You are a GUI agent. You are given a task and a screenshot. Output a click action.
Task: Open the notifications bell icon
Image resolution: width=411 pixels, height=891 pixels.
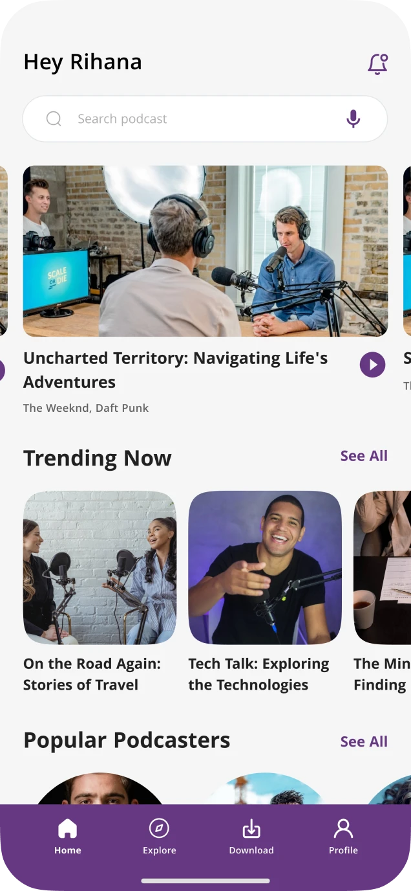pos(378,63)
